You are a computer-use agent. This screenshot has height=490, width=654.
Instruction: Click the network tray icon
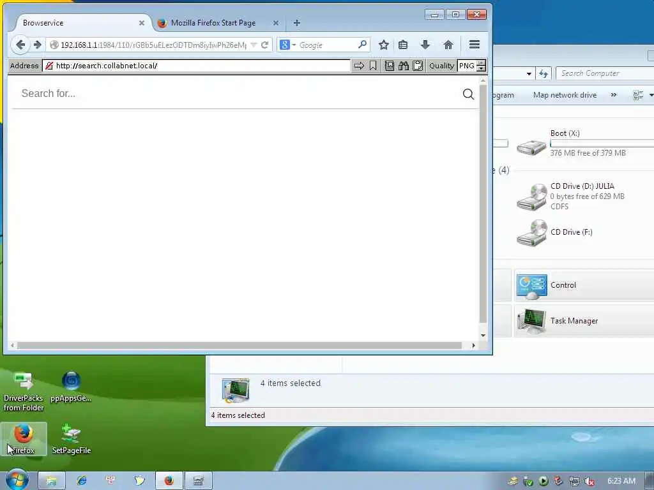[574, 481]
